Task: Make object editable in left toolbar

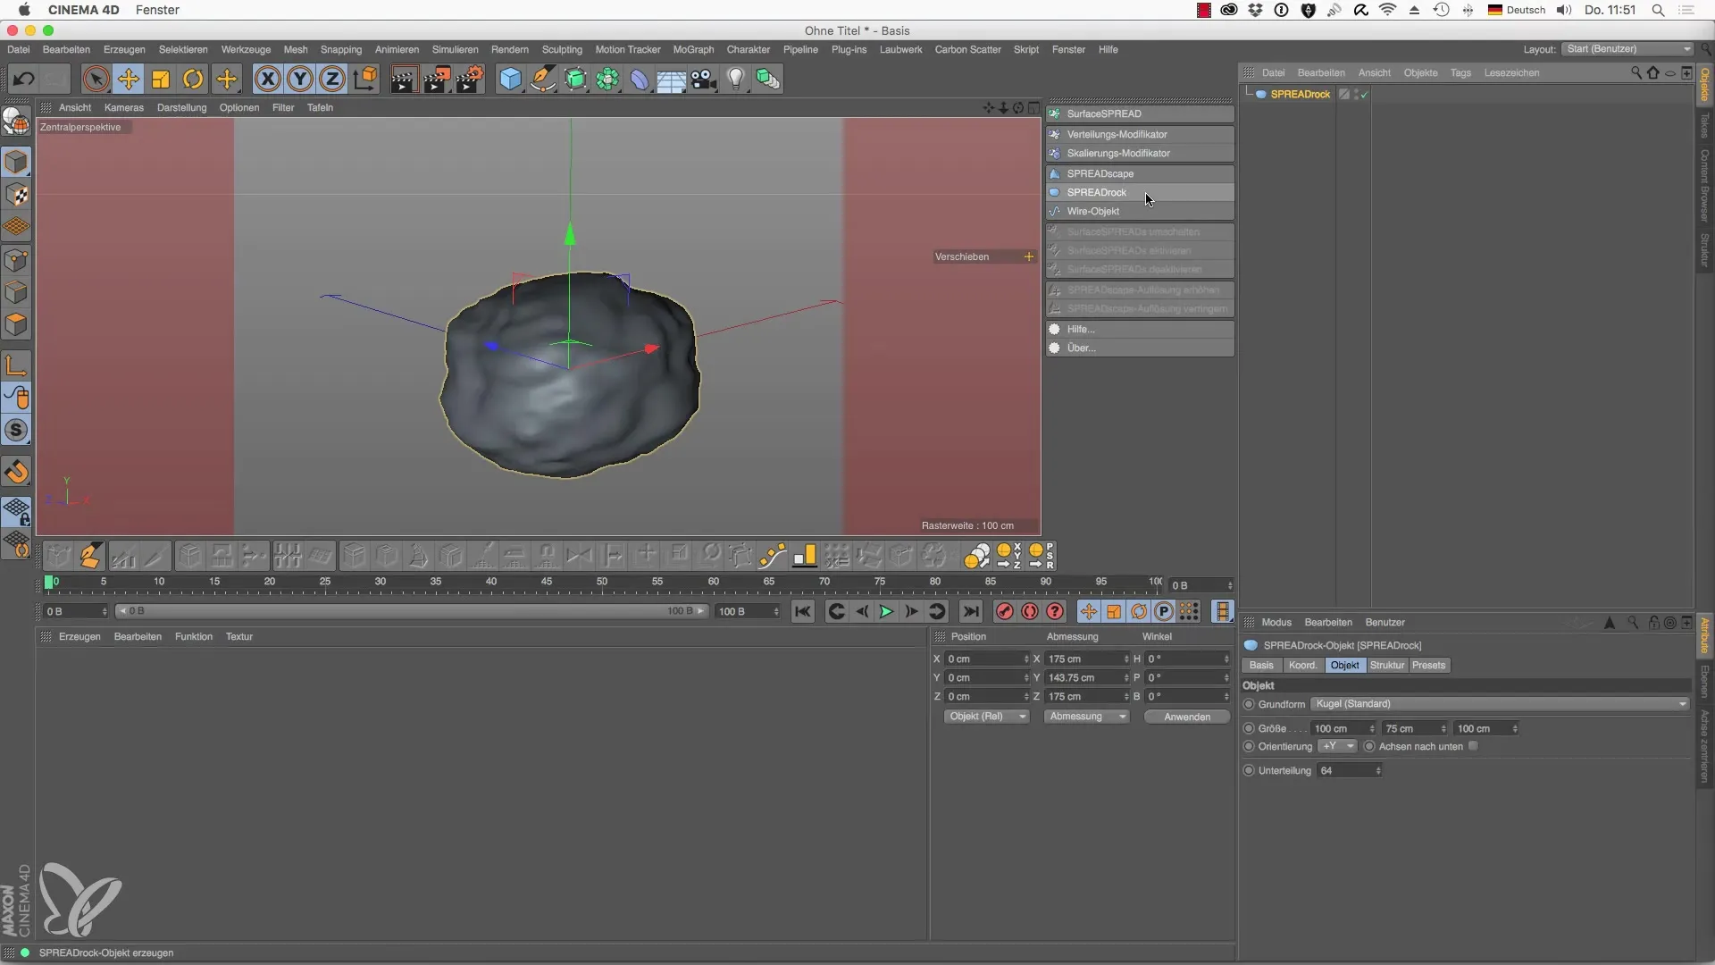Action: pyautogui.click(x=16, y=121)
